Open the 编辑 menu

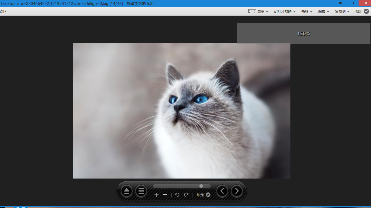(323, 12)
